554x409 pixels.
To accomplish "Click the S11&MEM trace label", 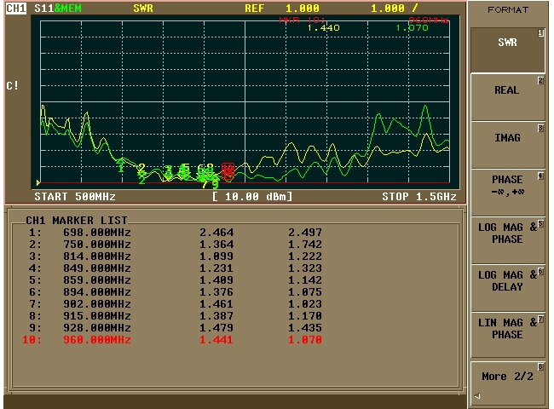I will point(58,9).
